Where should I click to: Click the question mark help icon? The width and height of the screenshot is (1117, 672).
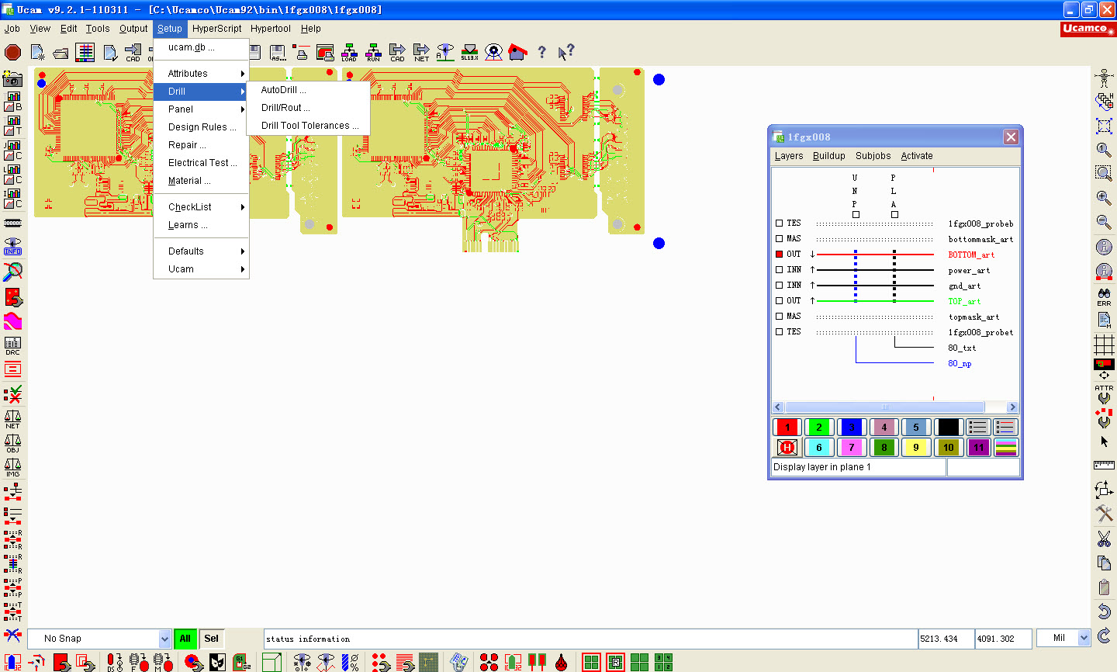(x=541, y=52)
